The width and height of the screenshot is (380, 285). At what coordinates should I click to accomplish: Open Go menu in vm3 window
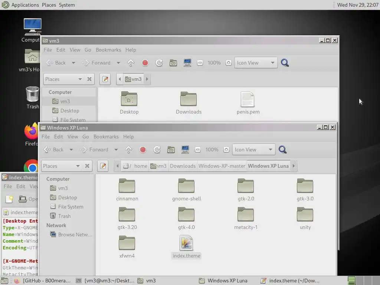click(88, 50)
